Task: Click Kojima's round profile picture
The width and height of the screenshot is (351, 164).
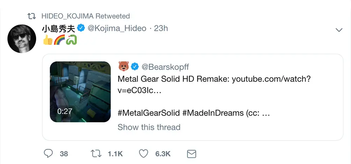Action: 22,39
